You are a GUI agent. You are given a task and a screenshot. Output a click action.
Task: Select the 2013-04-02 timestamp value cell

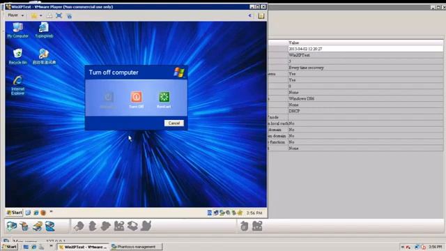point(365,49)
